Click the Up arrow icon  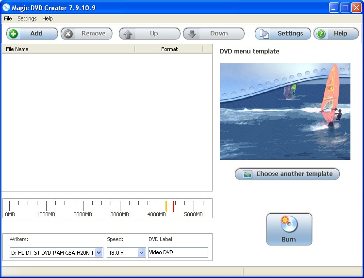(128, 34)
